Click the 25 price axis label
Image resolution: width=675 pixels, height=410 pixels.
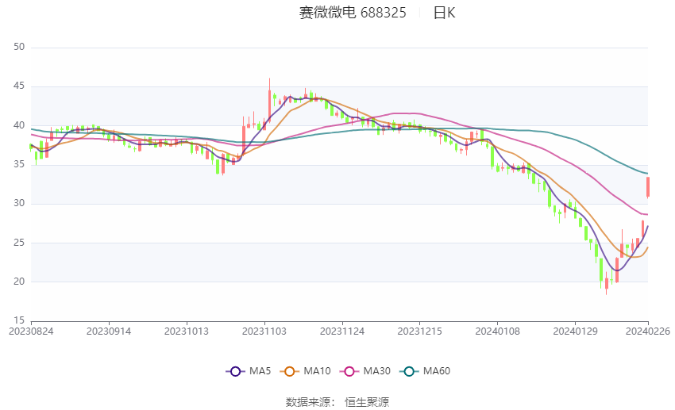(x=19, y=243)
